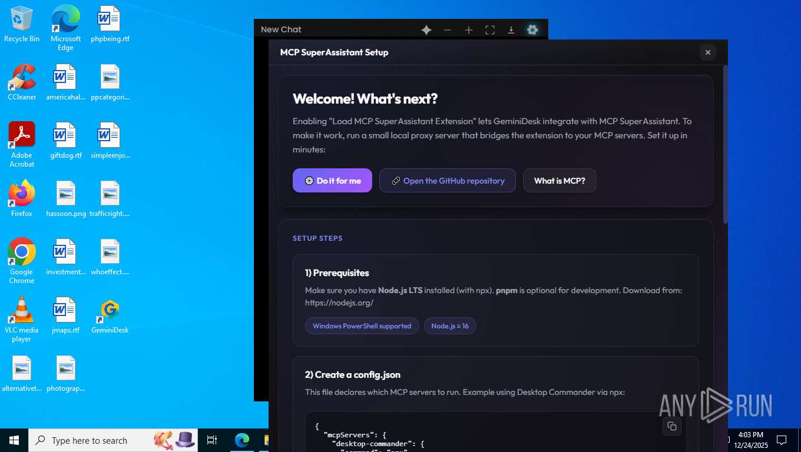Toggle fullscreen icon in New Chat toolbar
Screen dimensions: 801x452
(490, 30)
